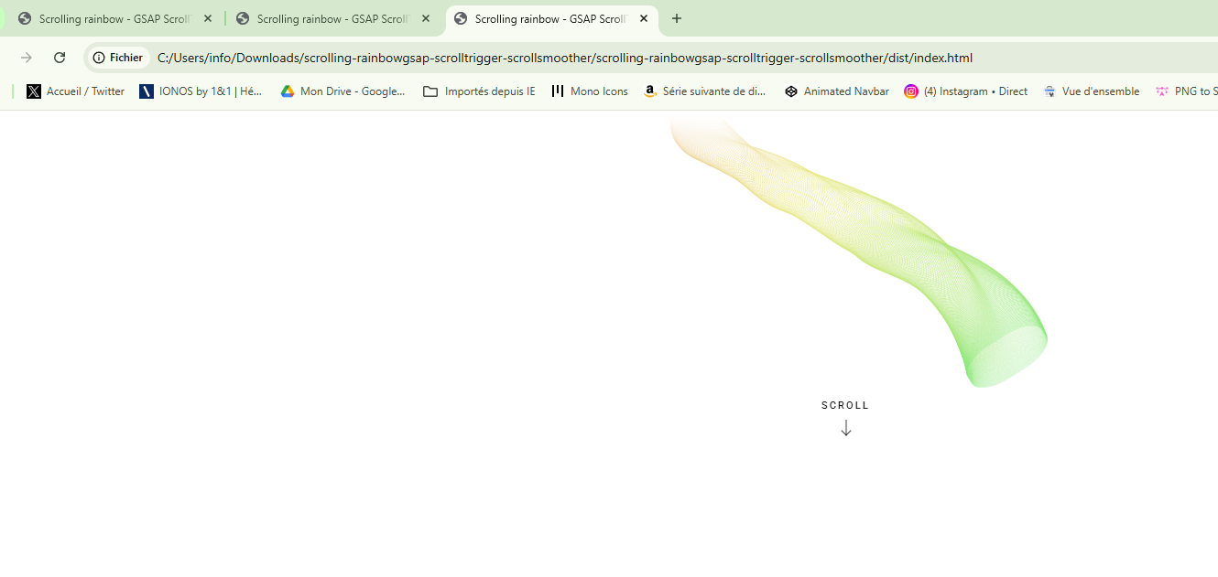Expand the Importés depuis IE bookmark folder

coord(479,91)
